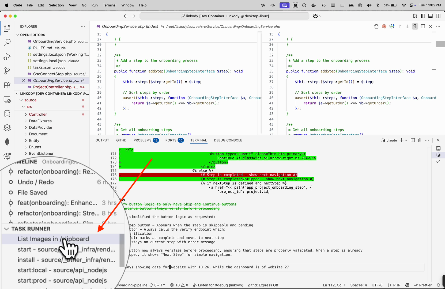
Task: Toggle the bottom Panel visibility
Action: [x=431, y=16]
